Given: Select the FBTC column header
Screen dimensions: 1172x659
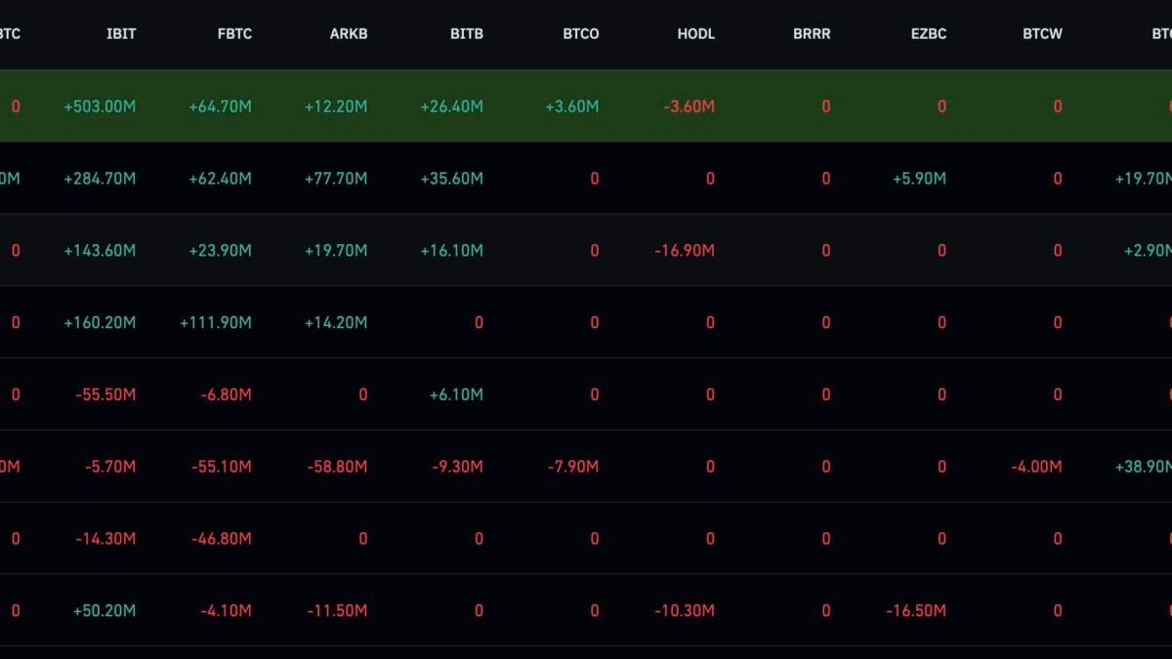Looking at the screenshot, I should [x=234, y=34].
